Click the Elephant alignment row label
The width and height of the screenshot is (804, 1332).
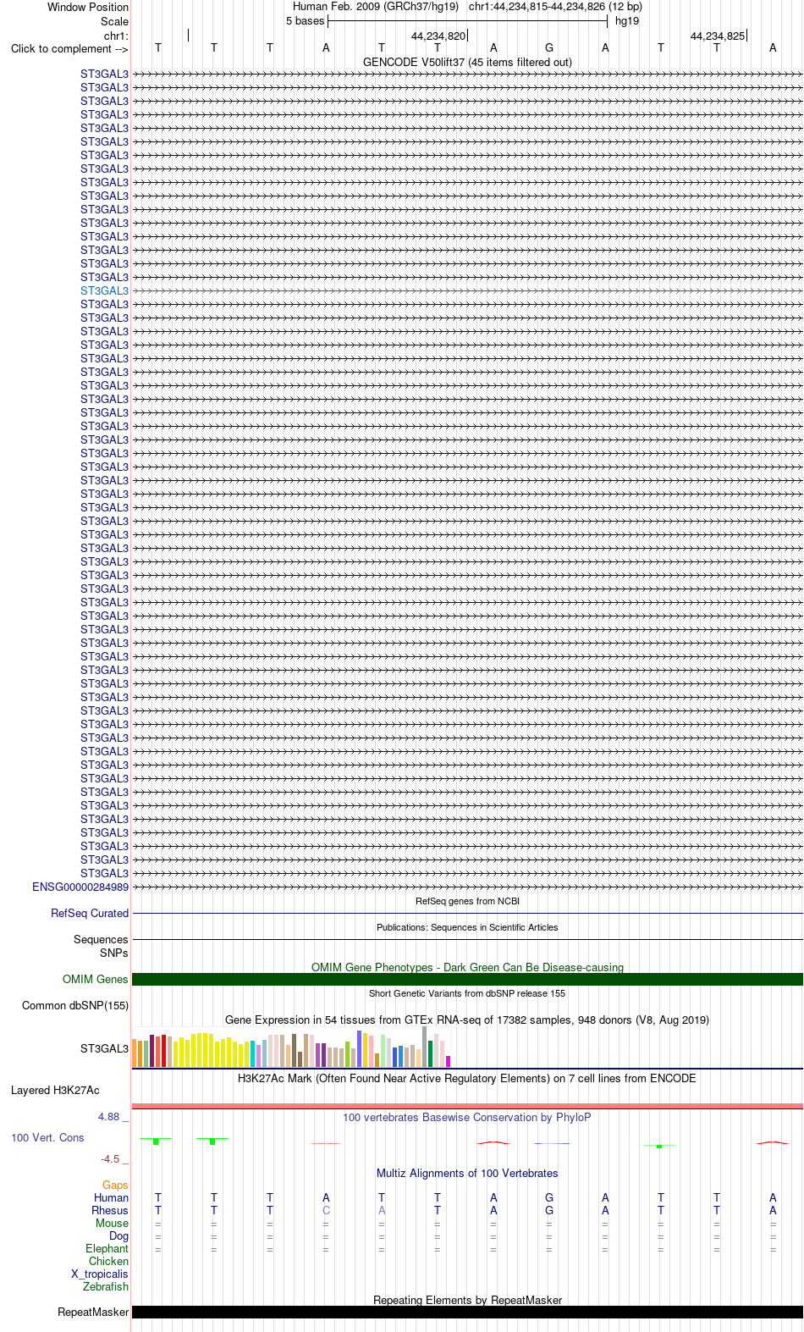pyautogui.click(x=107, y=1248)
